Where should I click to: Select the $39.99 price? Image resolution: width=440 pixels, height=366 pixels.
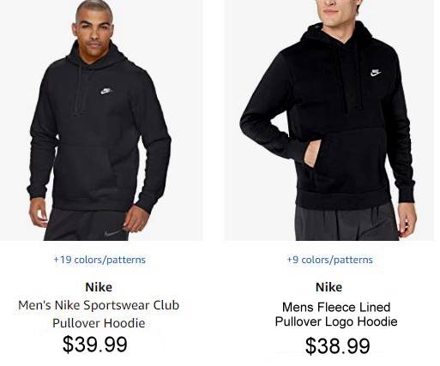[95, 344]
